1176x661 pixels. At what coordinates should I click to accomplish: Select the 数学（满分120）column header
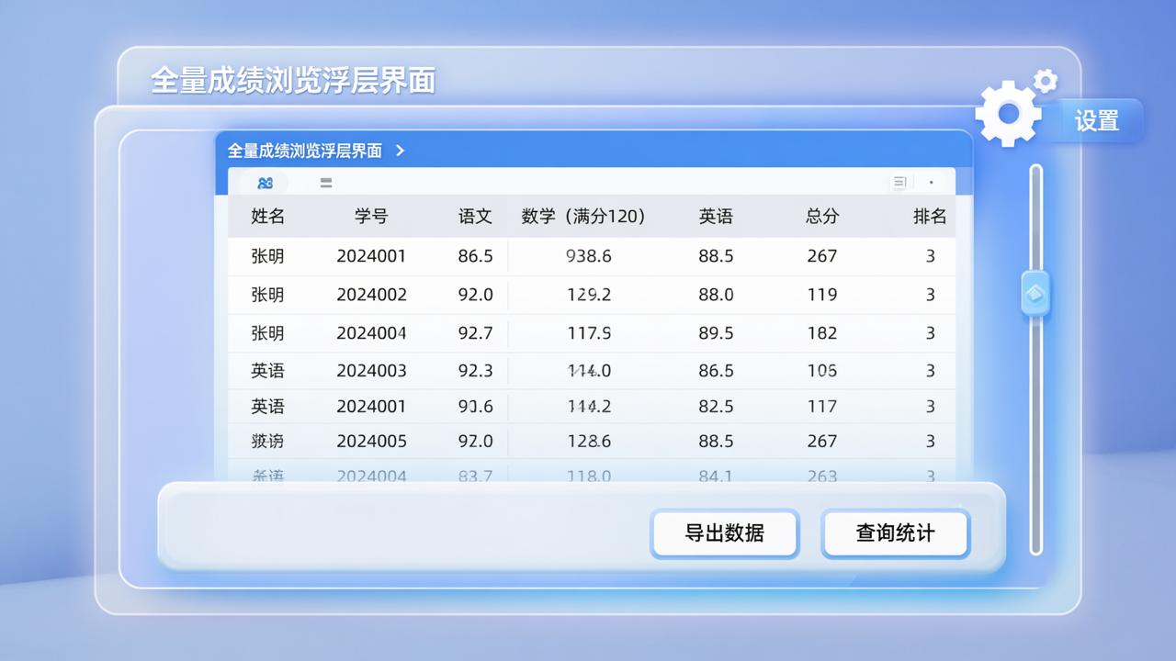click(583, 217)
